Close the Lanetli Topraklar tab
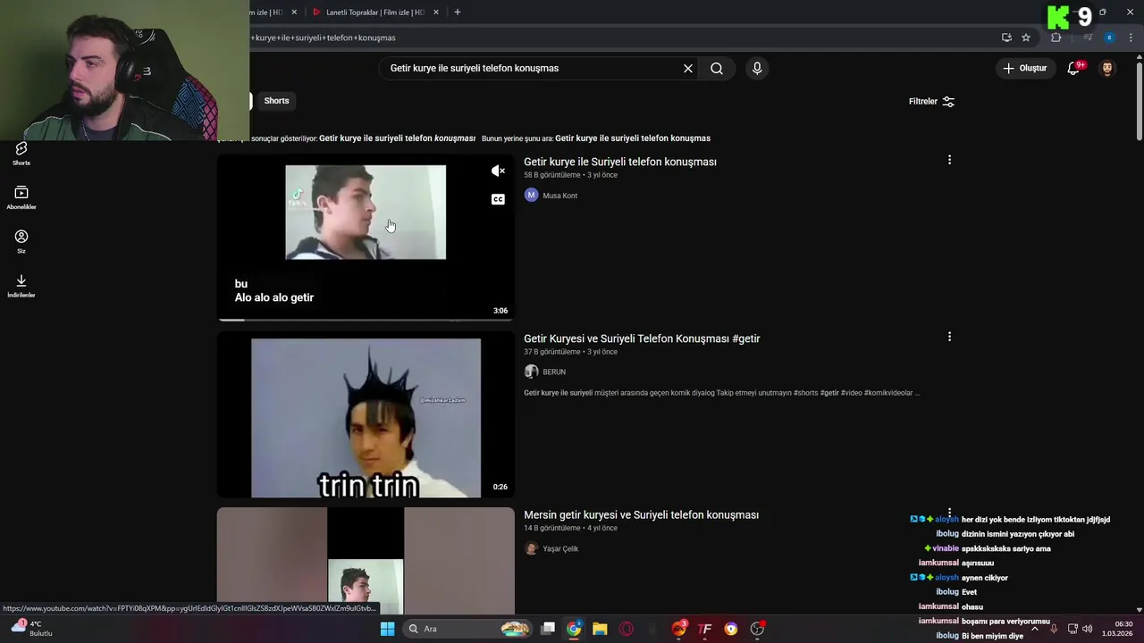1144x643 pixels. [436, 13]
